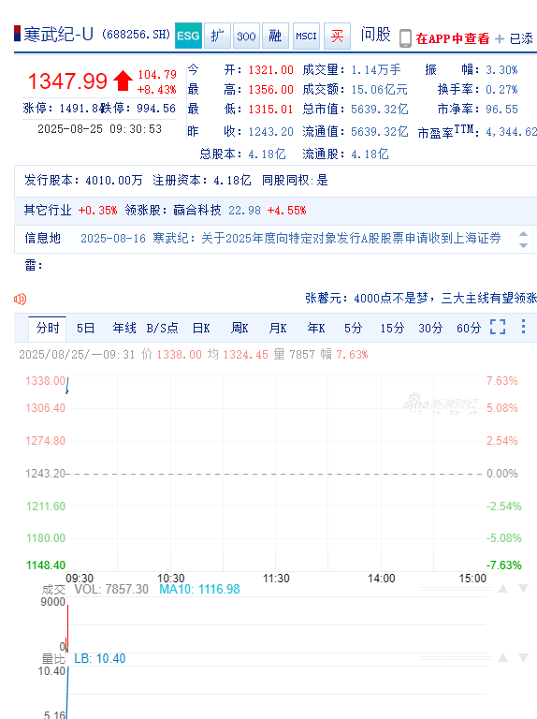
Task: Click the MSCI badge
Action: [306, 36]
